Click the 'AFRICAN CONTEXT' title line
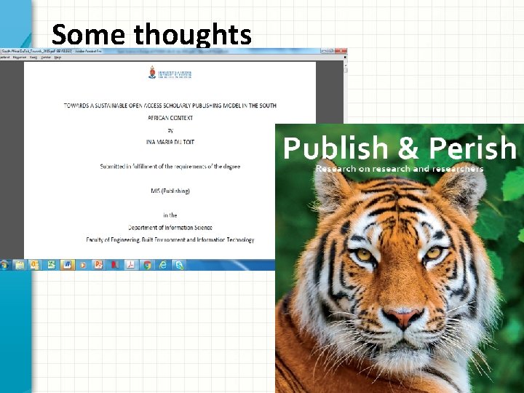This screenshot has width=524, height=393. click(x=170, y=118)
